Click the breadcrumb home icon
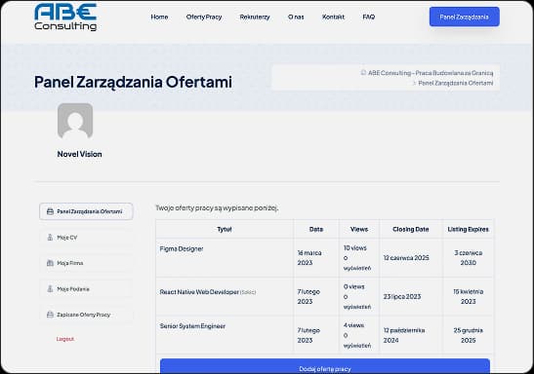The width and height of the screenshot is (534, 374). pos(363,73)
